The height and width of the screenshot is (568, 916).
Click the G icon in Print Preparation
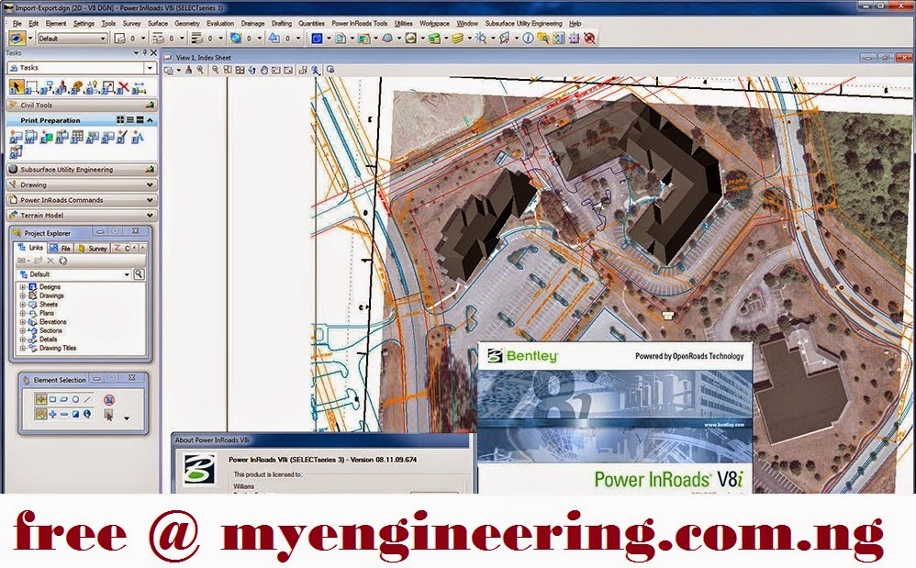coord(16,151)
